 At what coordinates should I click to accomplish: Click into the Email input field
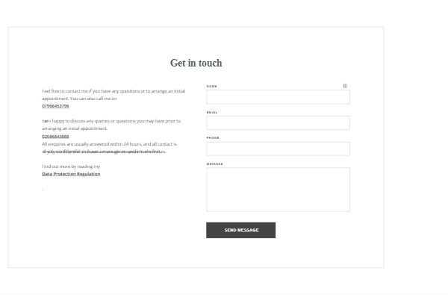tap(278, 123)
